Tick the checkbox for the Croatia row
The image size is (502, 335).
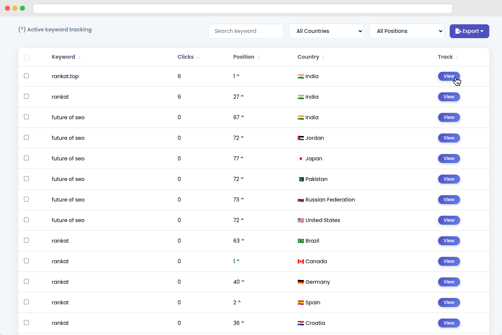pos(27,323)
